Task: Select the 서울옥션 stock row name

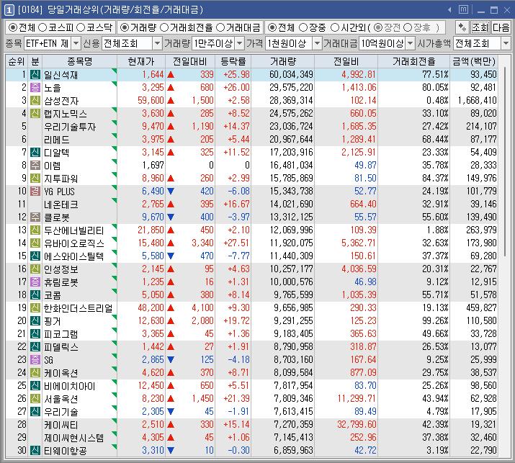Action: tap(61, 399)
